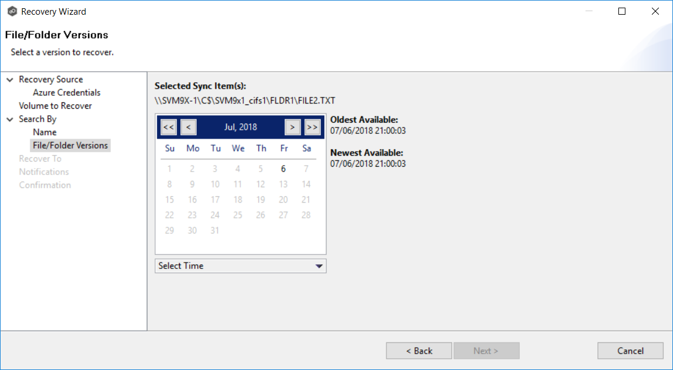Click the Jul, 2018 month header
Viewport: 673px width, 370px height.
240,127
